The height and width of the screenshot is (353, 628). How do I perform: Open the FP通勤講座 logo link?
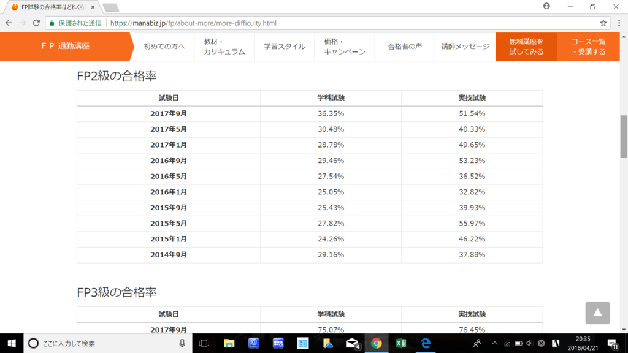[65, 47]
